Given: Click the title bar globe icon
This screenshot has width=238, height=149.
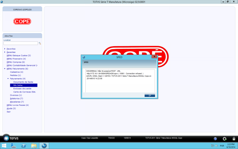Looking at the screenshot, I should (x=2, y=2).
